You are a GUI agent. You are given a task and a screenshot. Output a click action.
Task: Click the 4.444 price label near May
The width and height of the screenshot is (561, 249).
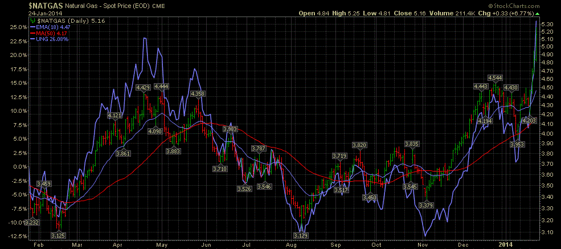(161, 86)
